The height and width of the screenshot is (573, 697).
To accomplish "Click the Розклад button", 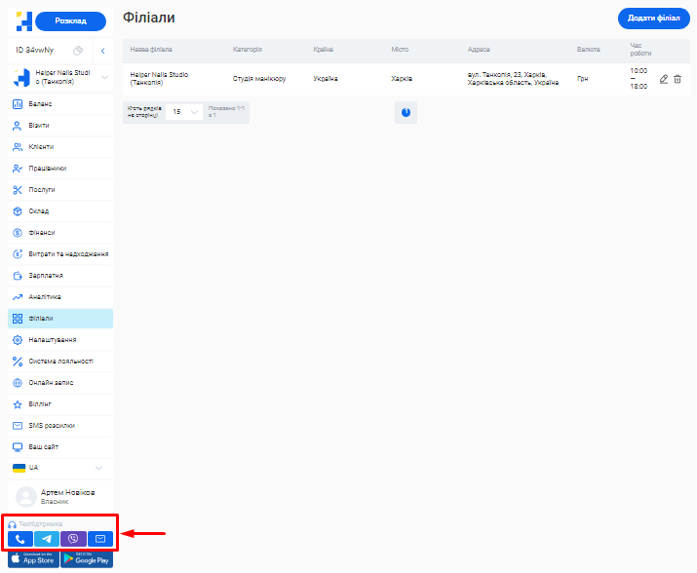I will [70, 21].
